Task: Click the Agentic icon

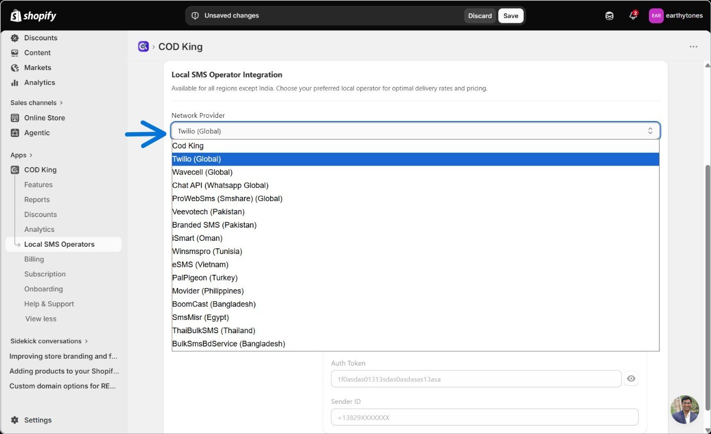Action: (15, 133)
